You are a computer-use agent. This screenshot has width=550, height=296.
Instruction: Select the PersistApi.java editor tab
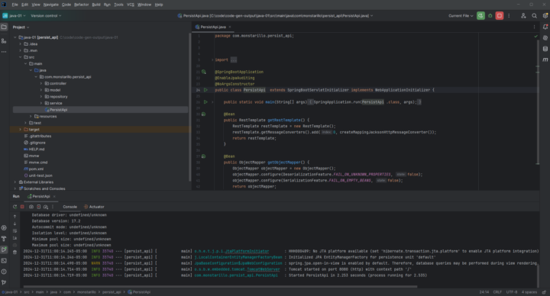(x=213, y=27)
